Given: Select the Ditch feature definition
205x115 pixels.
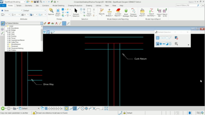Looking at the screenshot, I should (x=13, y=34).
